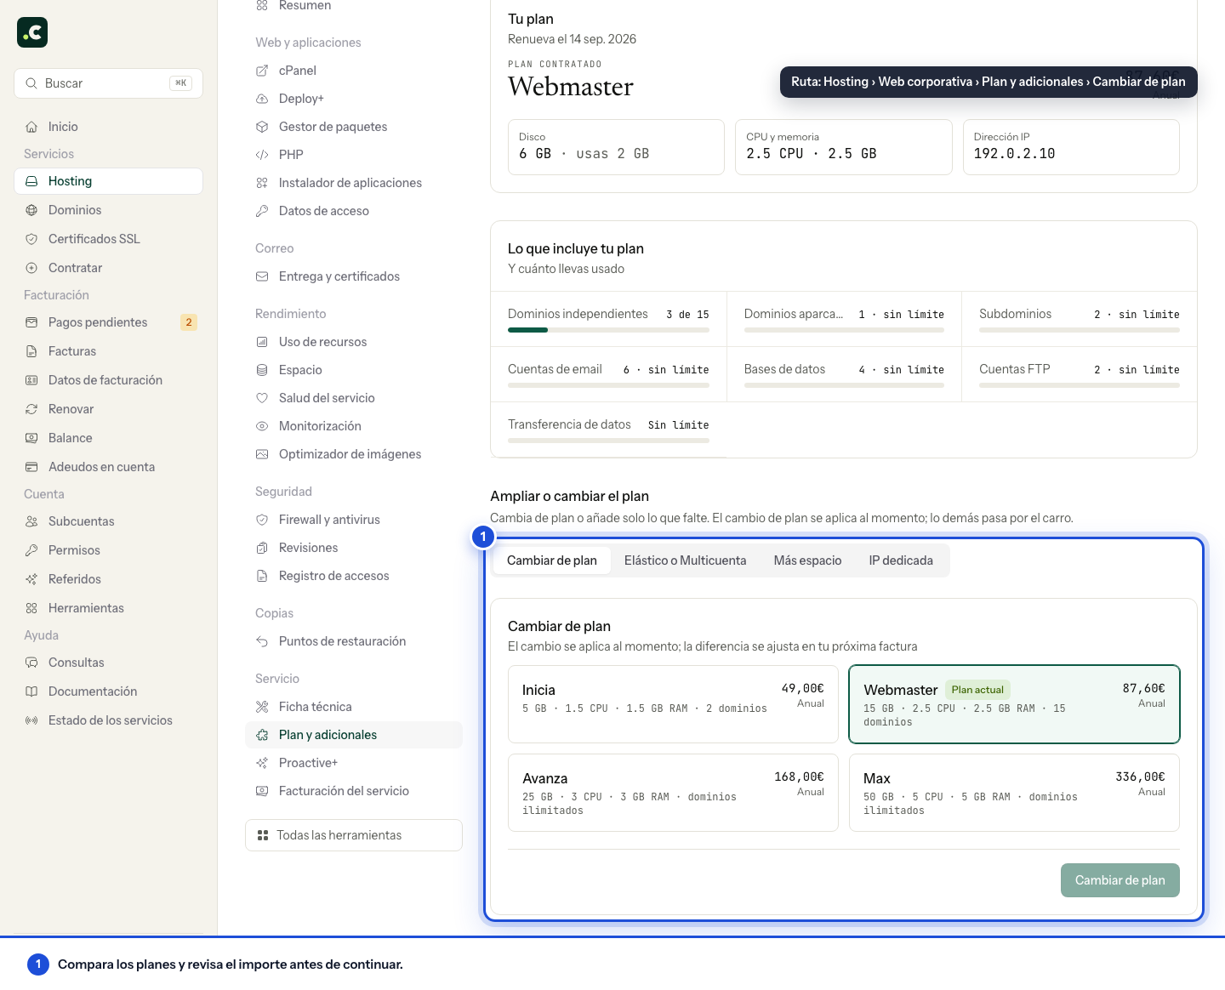The image size is (1225, 990).
Task: Open Facturación del servicio
Action: click(354, 791)
